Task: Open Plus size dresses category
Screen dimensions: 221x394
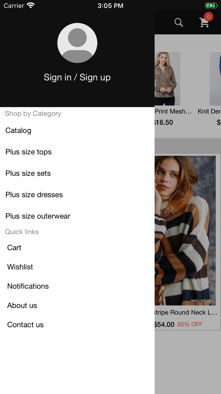Action: pyautogui.click(x=34, y=195)
